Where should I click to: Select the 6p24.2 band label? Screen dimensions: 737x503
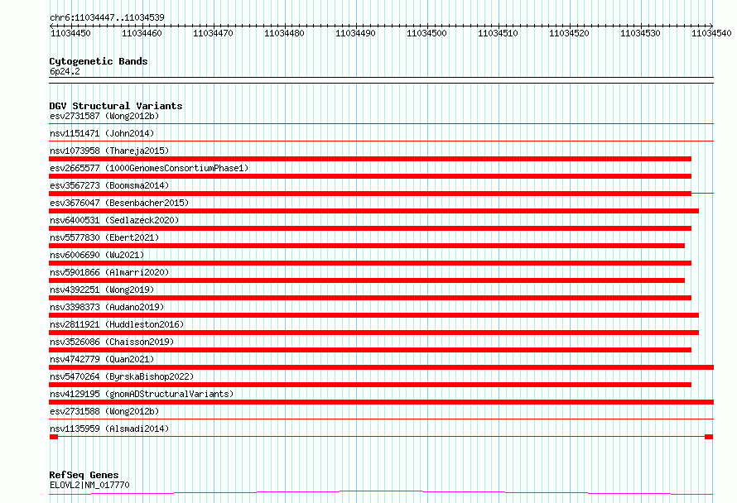[x=65, y=71]
